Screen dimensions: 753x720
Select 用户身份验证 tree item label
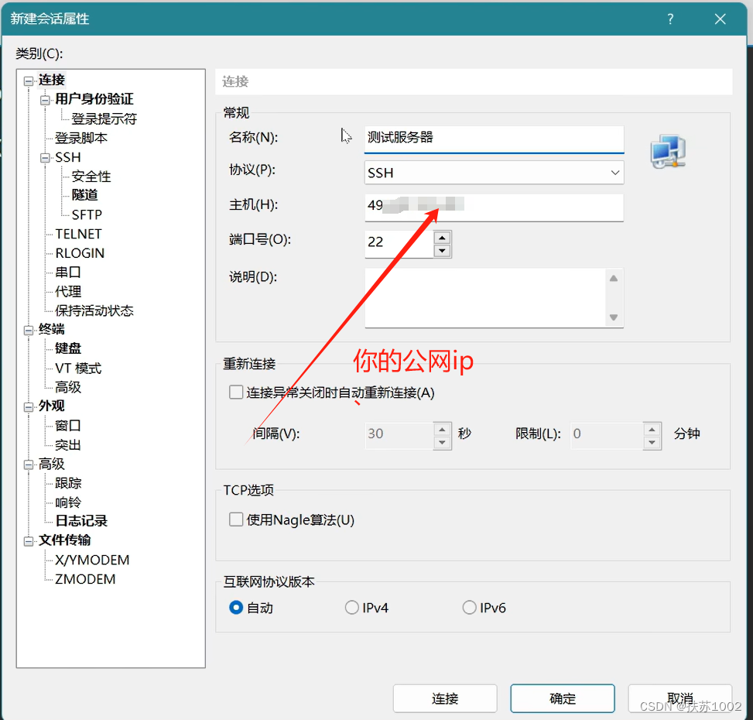click(x=94, y=99)
